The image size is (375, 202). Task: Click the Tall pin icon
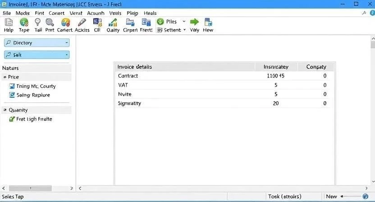pos(37,22)
